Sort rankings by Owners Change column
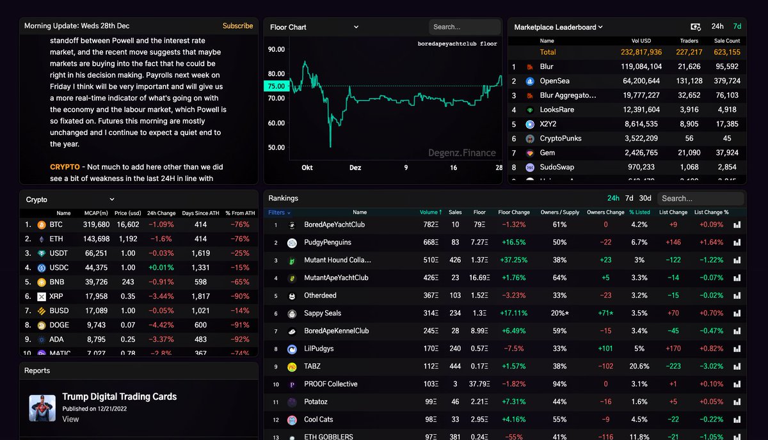 [605, 212]
